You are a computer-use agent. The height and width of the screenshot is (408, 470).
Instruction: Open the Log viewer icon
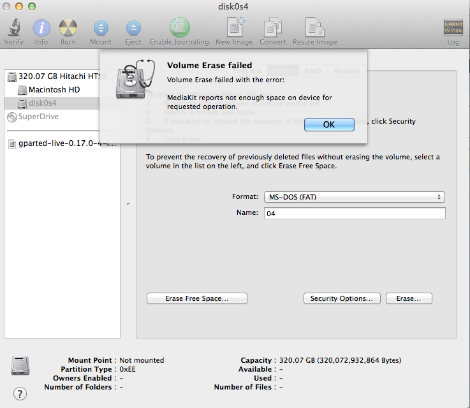point(453,27)
